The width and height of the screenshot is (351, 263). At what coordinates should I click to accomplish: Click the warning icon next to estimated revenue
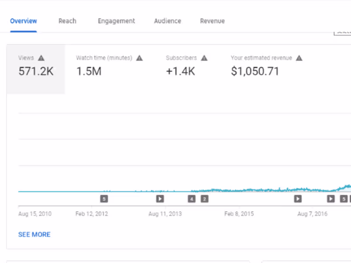point(299,58)
